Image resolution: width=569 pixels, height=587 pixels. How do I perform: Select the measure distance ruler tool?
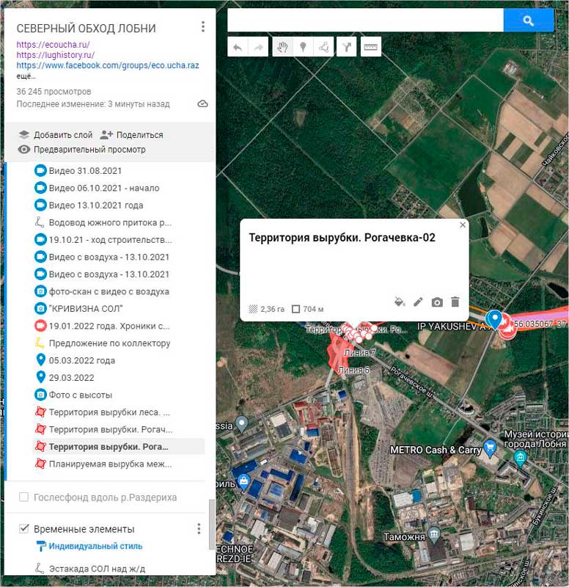(371, 47)
